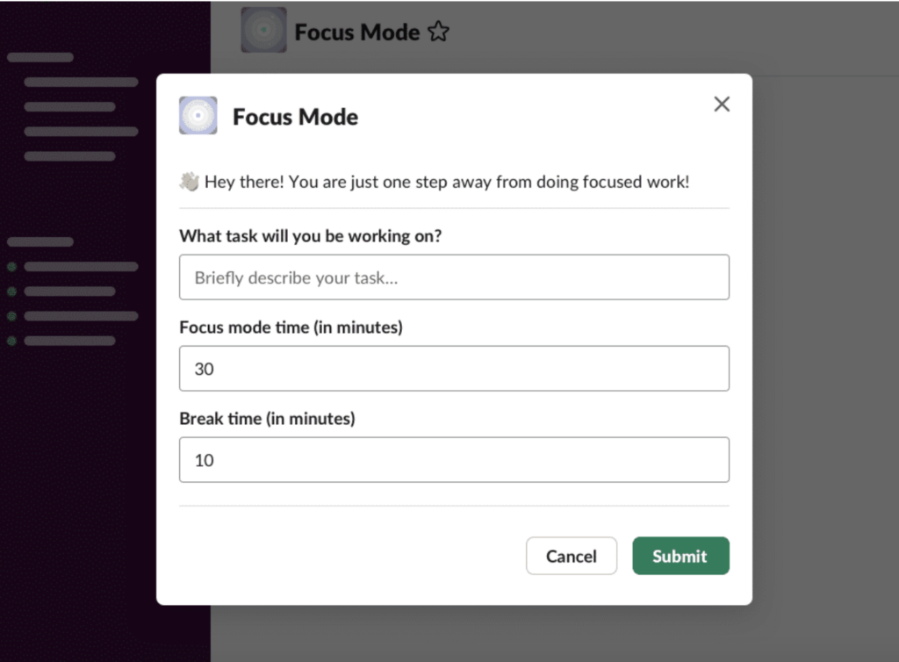Click the Focus Mode app icon in the header
This screenshot has height=662, width=899.
[263, 29]
